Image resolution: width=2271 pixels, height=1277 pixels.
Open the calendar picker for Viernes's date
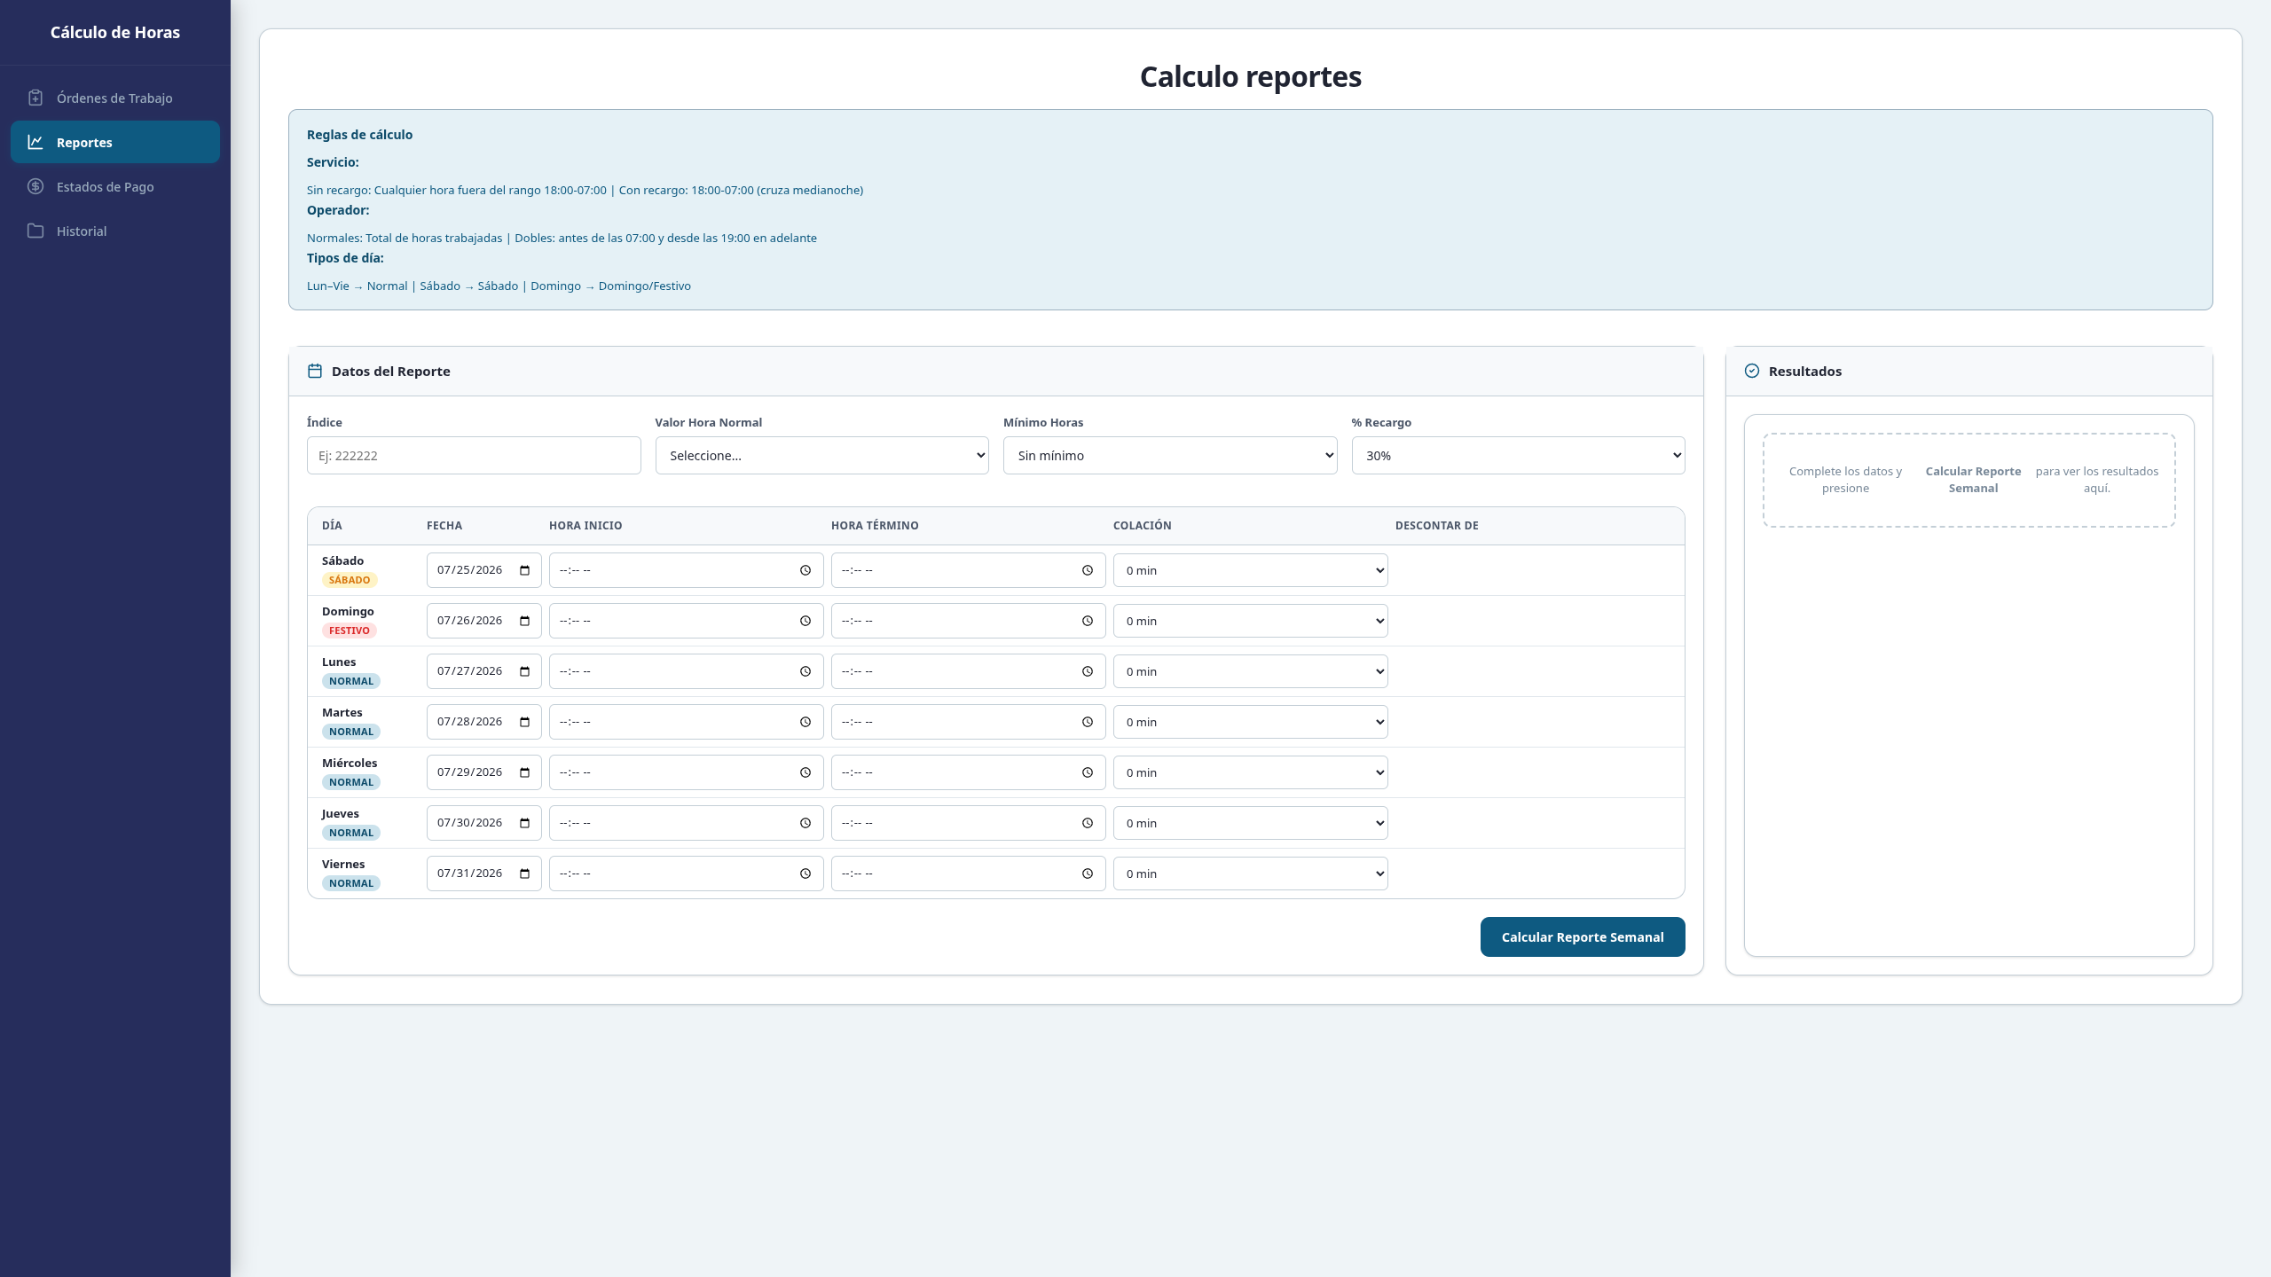pos(524,874)
